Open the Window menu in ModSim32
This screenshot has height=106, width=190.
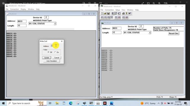pos(31,9)
